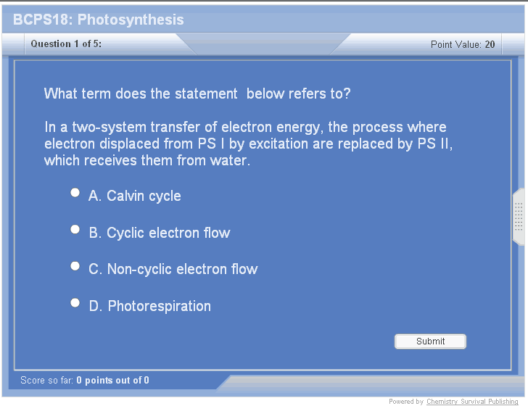Screen dimensions: 528x406
Task: Select the radio button for Calvin cycle
Action: pos(75,193)
